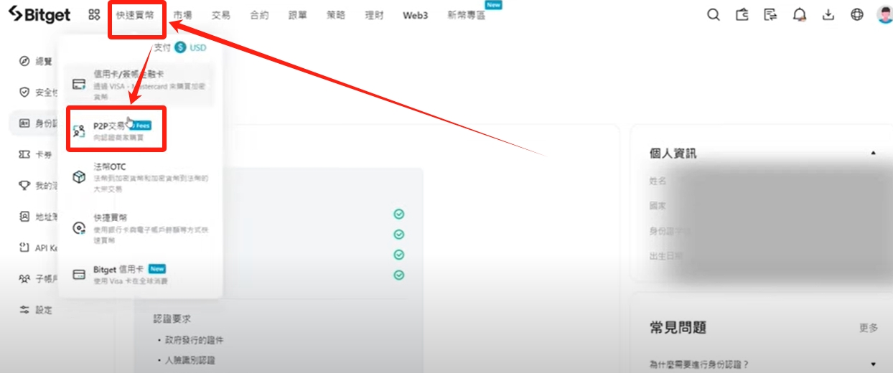
Task: Open the wallet assets icon
Action: [x=742, y=14]
